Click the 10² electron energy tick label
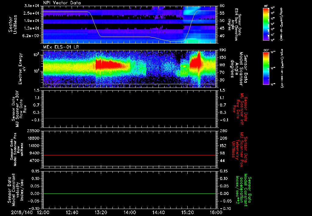Screen dimensions: 312x216 click(x=37, y=54)
